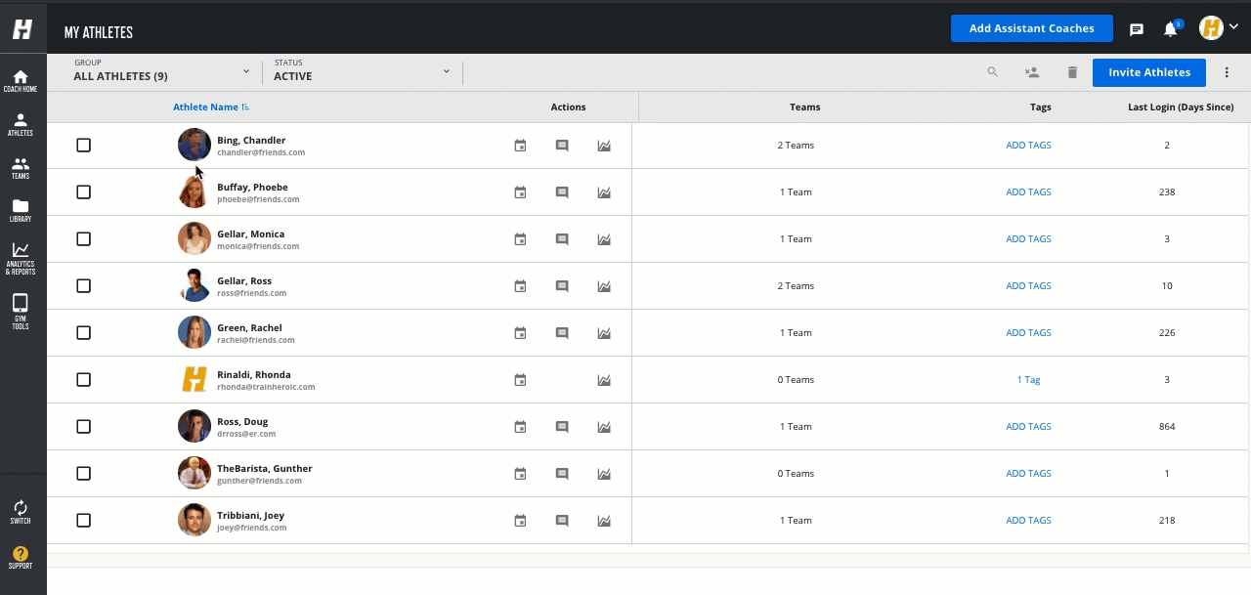Click the last login value 864

point(1167,427)
